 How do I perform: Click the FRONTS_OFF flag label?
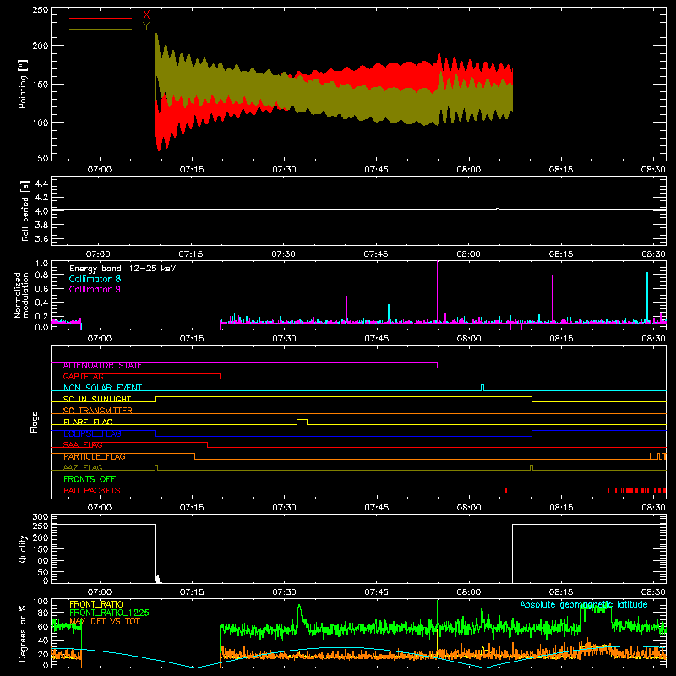tap(90, 478)
